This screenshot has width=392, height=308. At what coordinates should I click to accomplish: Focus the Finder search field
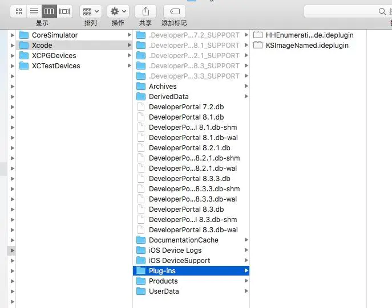point(347,11)
